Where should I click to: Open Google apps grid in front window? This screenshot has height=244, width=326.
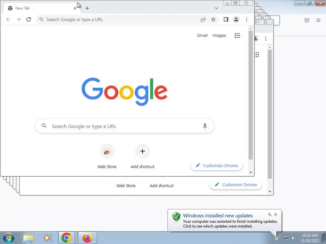coord(237,36)
